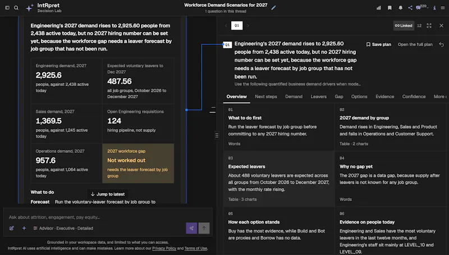Click the Expected voluntary leavers tile
This screenshot has height=255, width=449.
pos(138,81)
